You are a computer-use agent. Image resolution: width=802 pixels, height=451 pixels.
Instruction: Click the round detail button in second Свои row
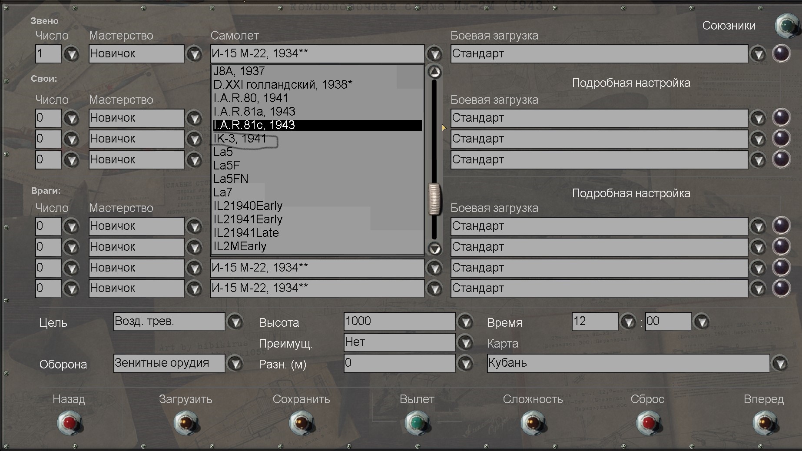pyautogui.click(x=781, y=139)
